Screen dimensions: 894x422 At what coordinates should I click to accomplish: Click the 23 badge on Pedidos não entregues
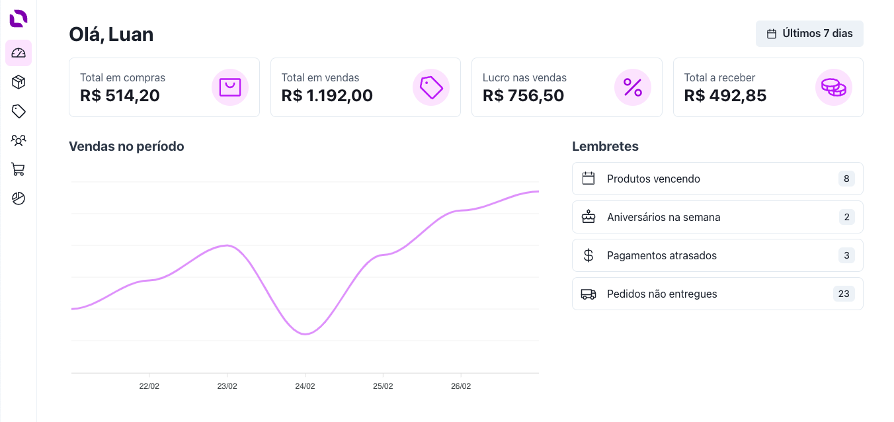point(844,293)
